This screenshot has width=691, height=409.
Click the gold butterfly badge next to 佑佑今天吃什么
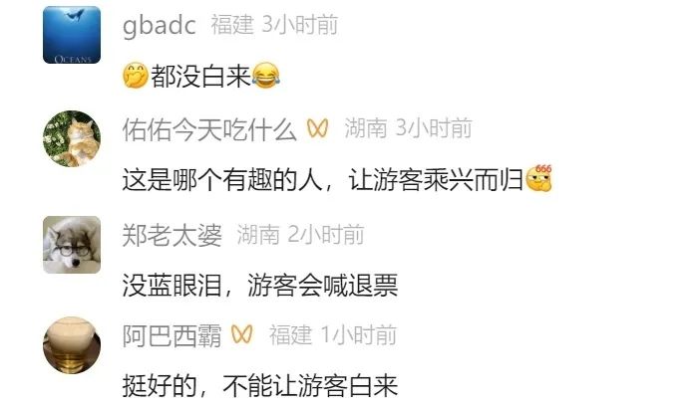click(318, 128)
